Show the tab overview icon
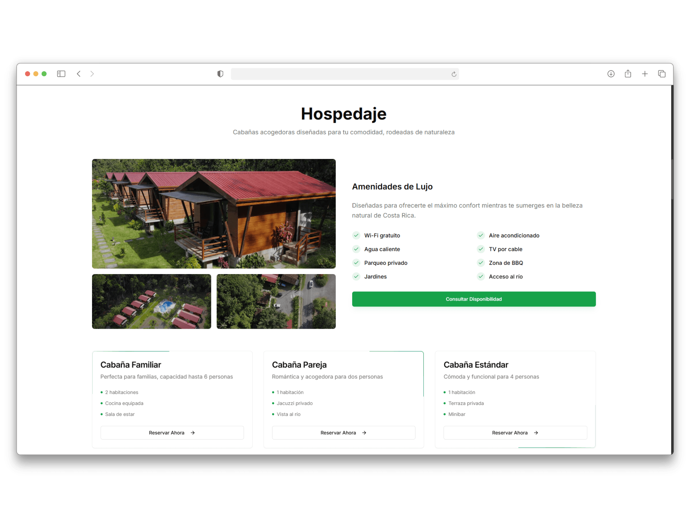This screenshot has width=690, height=518. pyautogui.click(x=662, y=74)
